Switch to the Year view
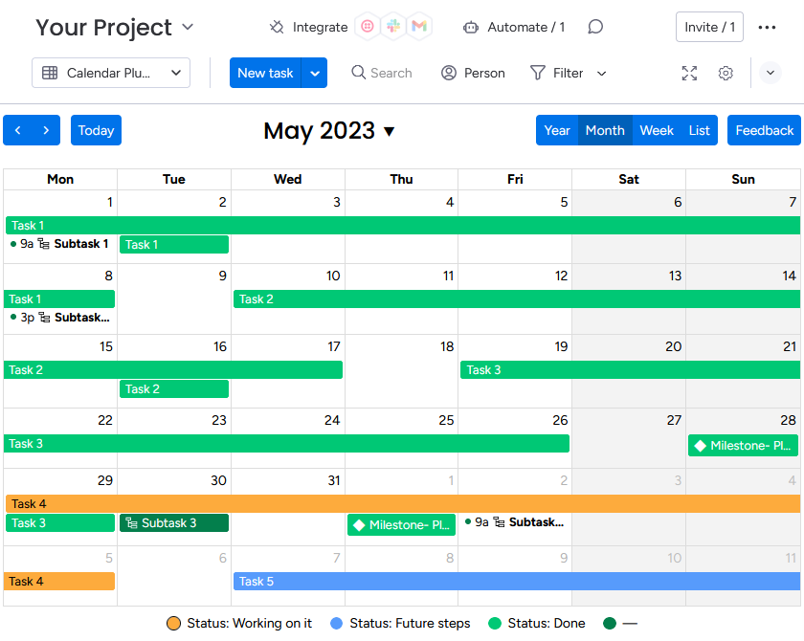This screenshot has height=641, width=804. 557,130
